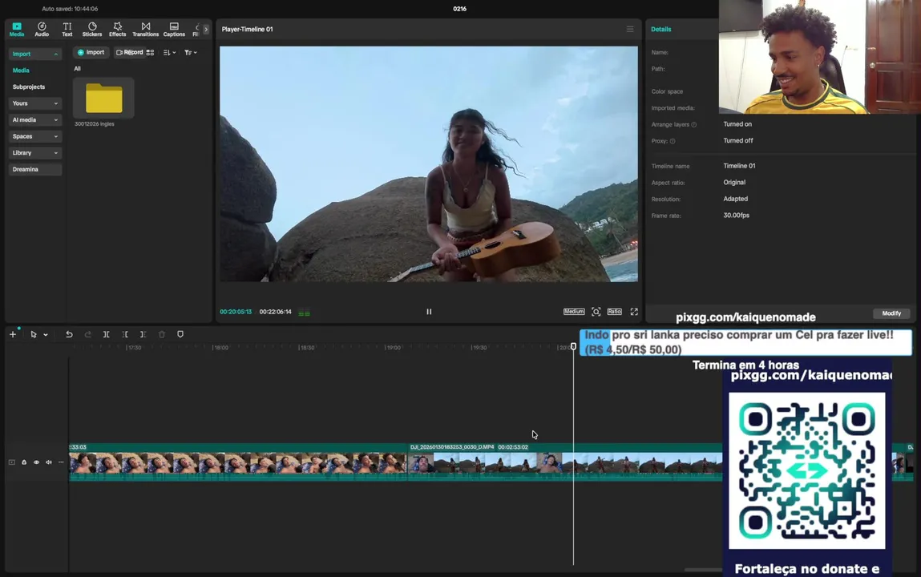The width and height of the screenshot is (921, 577).
Task: Click the audio level meter icon
Action: pos(304,313)
